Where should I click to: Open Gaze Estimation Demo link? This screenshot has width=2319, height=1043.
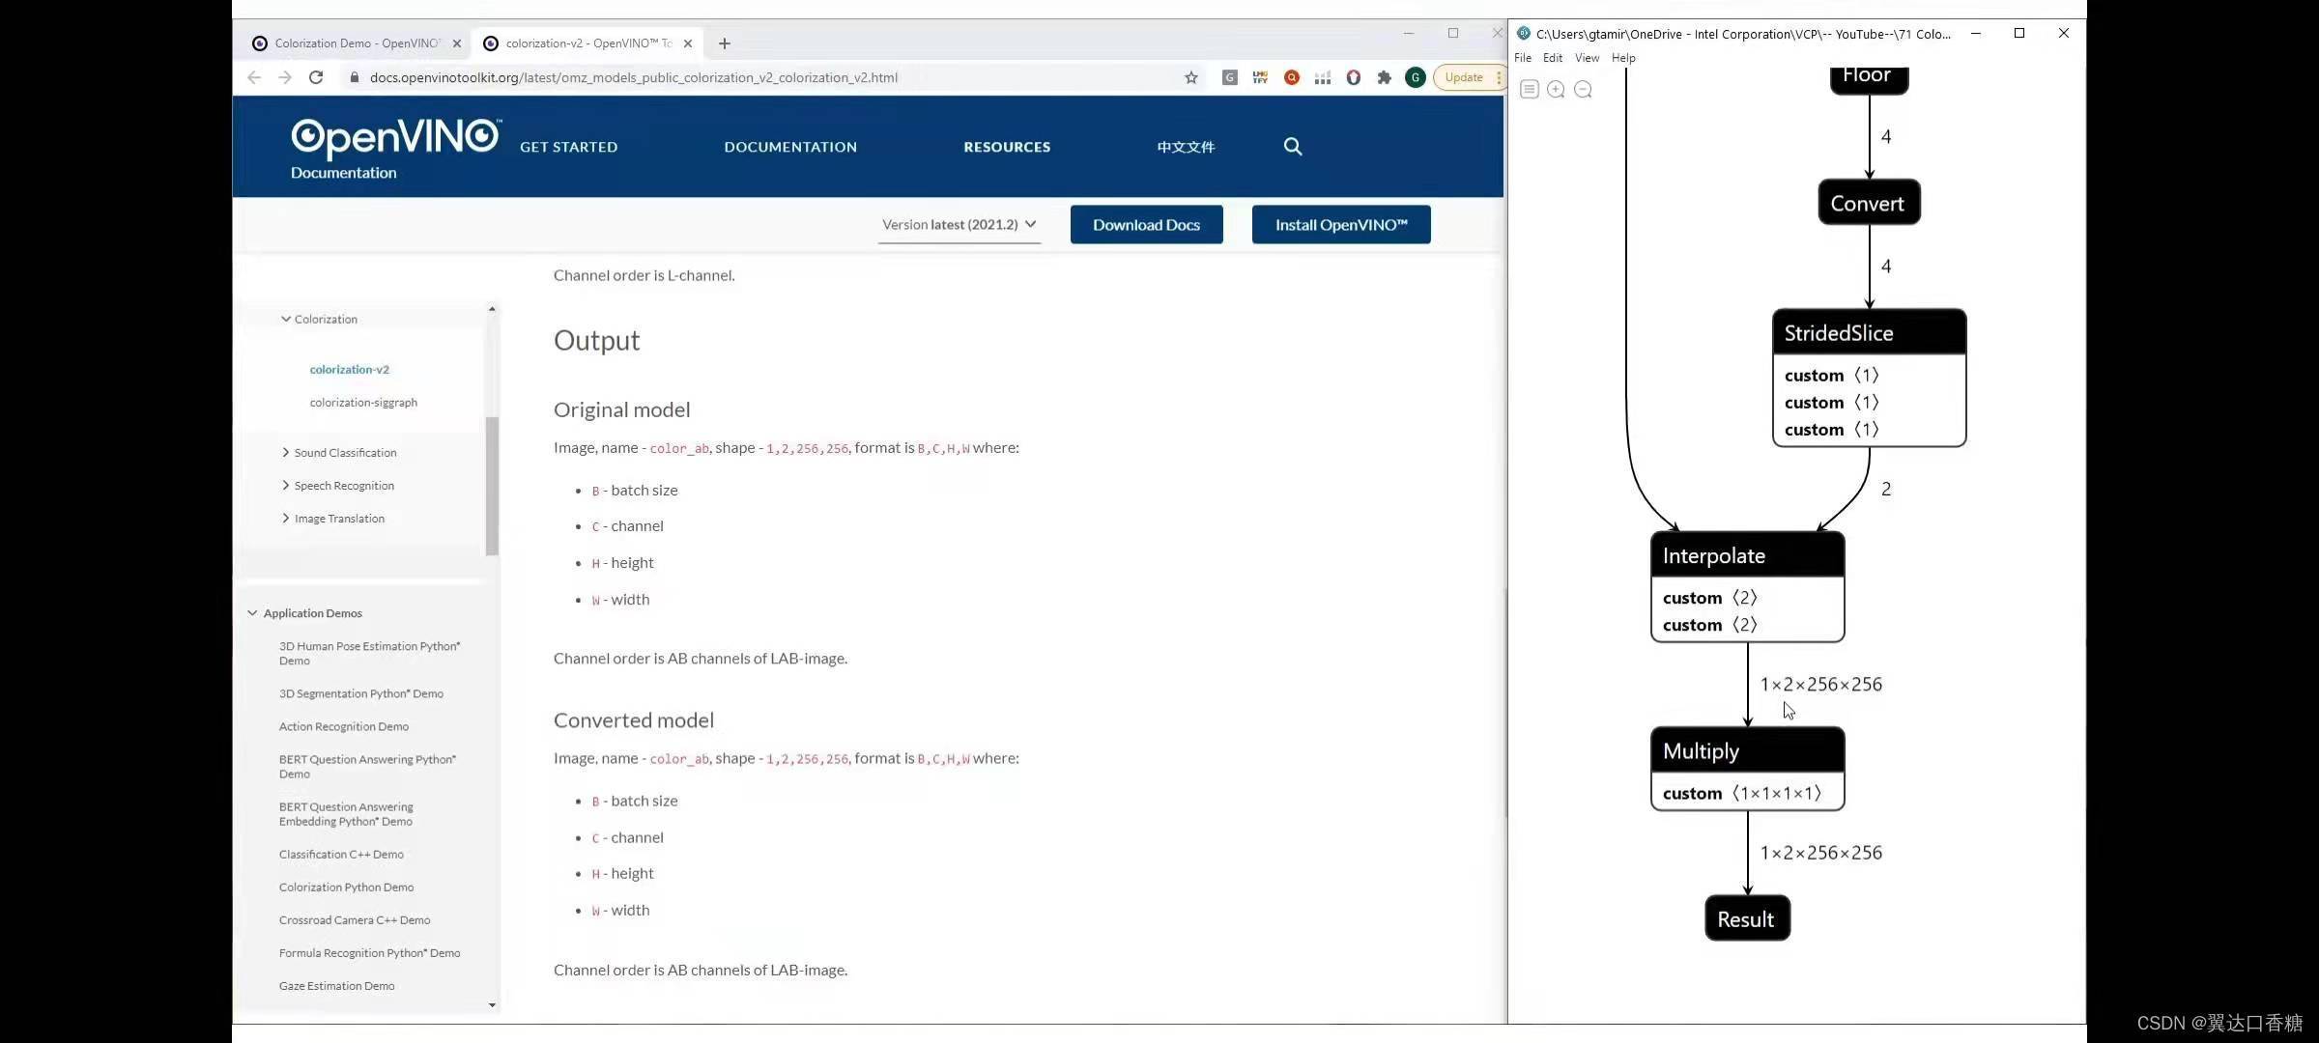click(x=336, y=985)
